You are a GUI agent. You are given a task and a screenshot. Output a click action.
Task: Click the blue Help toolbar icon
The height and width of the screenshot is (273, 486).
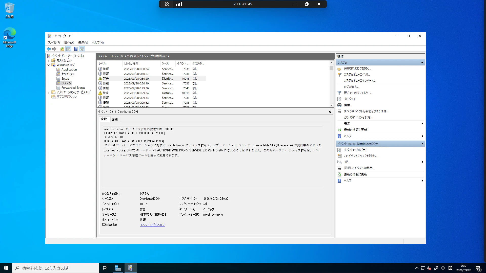[76, 49]
